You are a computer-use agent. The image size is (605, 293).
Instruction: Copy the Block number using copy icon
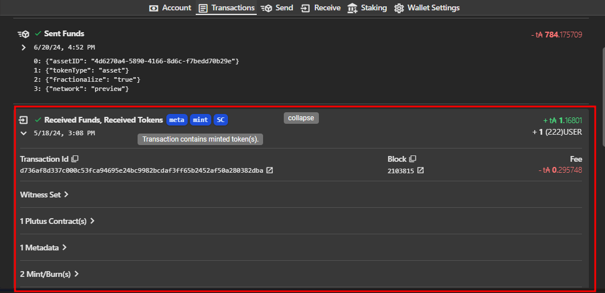(413, 159)
